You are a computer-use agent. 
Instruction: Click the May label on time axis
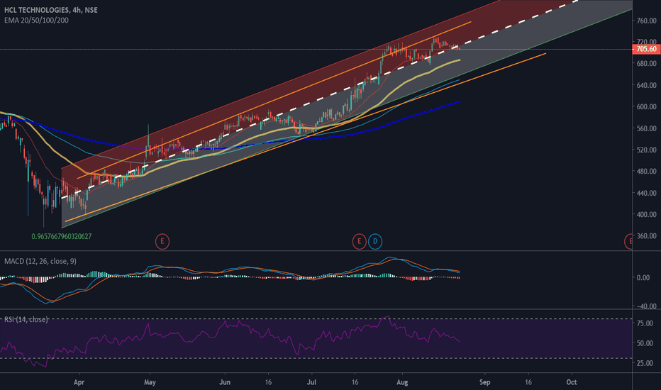[x=150, y=382]
